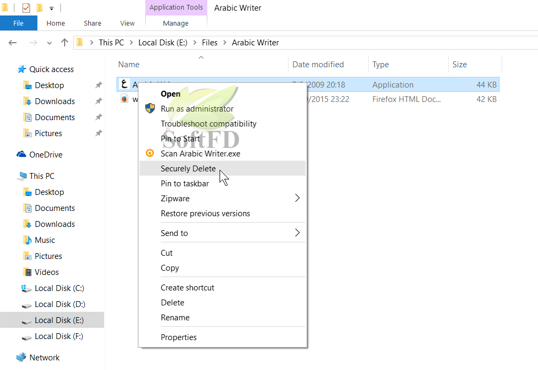Select This PC in navigation pane
This screenshot has width=538, height=370.
click(42, 176)
